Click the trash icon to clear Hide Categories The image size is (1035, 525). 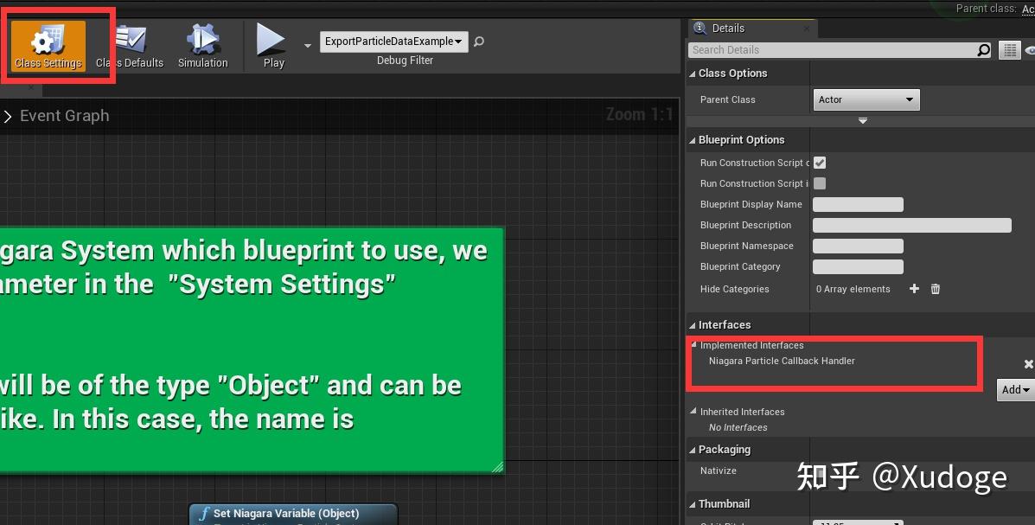[x=935, y=289]
